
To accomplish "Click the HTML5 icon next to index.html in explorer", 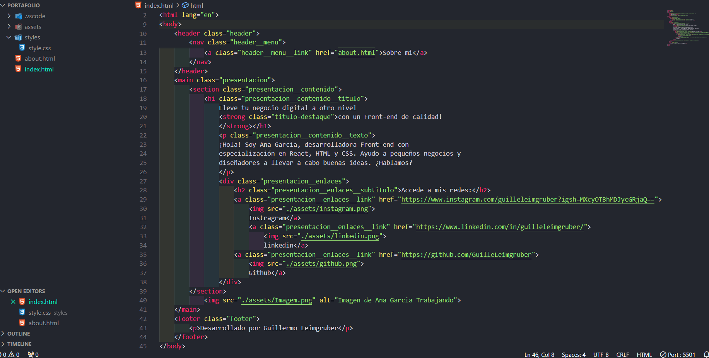I will (x=18, y=69).
